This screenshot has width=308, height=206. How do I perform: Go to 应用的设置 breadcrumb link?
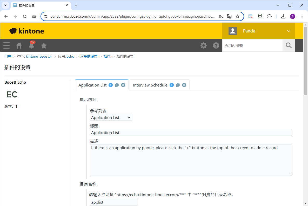89,56
